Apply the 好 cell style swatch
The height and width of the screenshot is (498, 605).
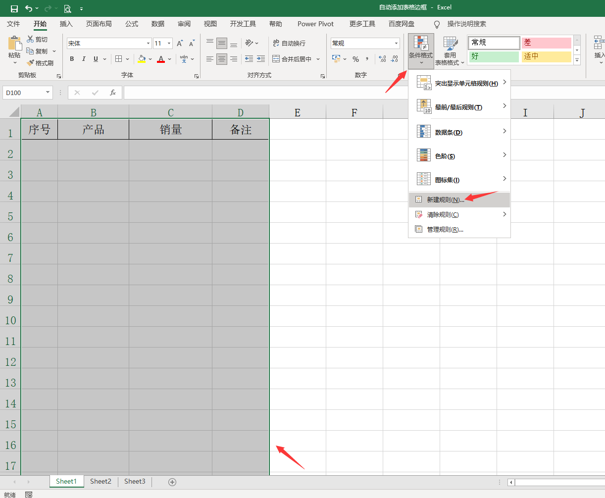tap(494, 56)
